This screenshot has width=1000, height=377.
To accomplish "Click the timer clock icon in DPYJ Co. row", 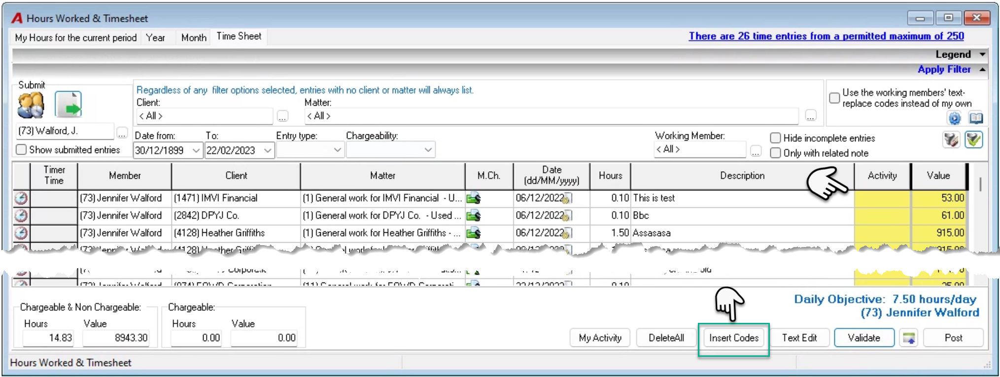I will tap(21, 216).
